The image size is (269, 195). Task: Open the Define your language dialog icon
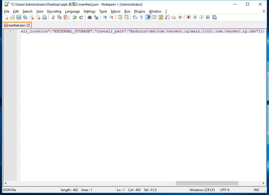pos(154,17)
